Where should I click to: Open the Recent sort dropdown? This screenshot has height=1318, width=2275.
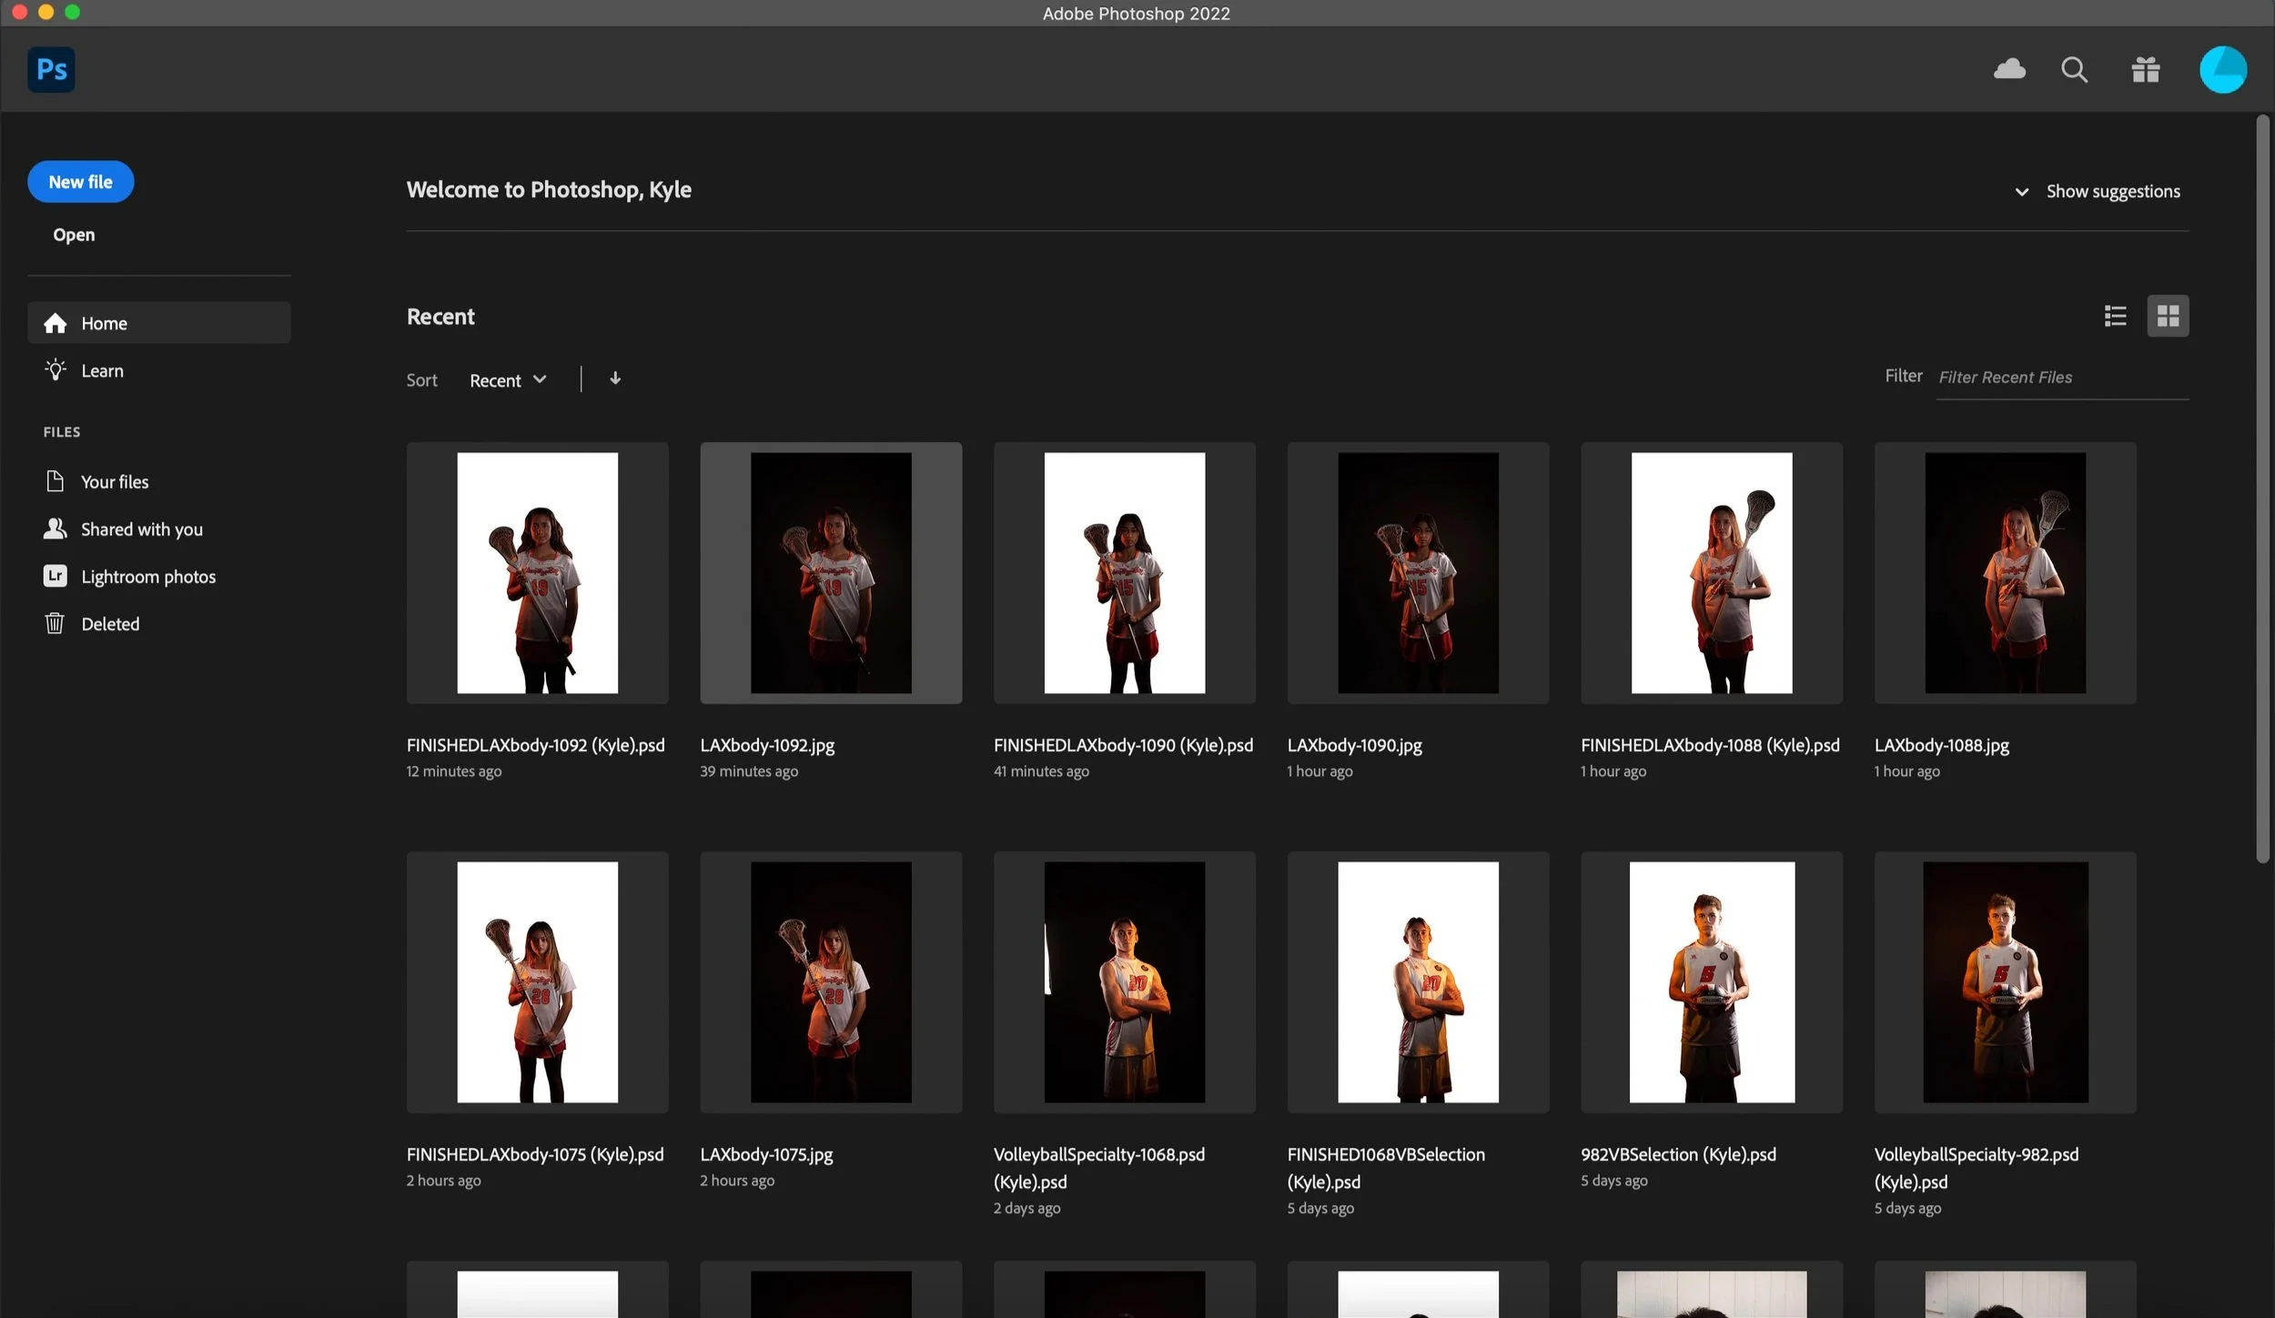pos(508,380)
